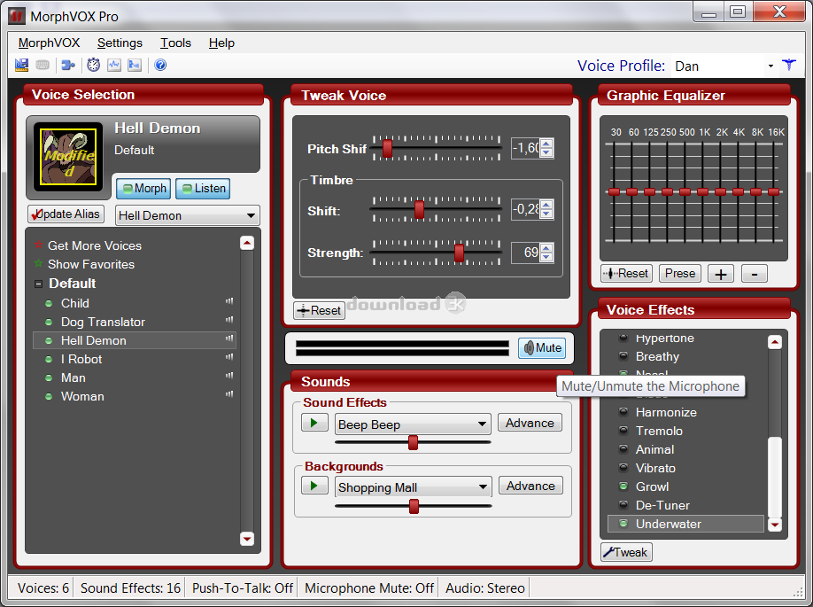Screen dimensions: 813x607
Task: Play the Shopping Mall background
Action: pyautogui.click(x=314, y=486)
